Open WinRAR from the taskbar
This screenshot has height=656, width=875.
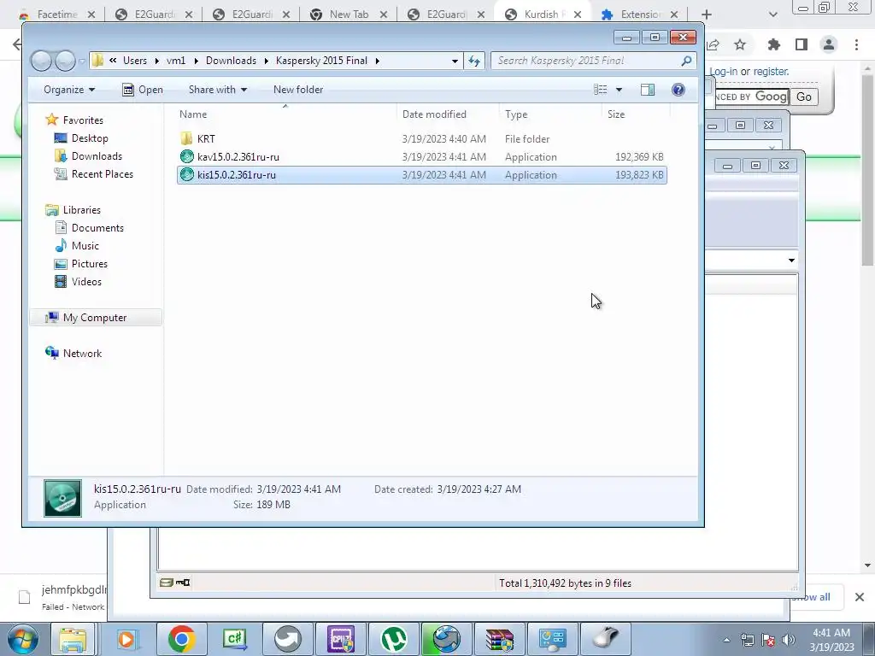pyautogui.click(x=499, y=639)
